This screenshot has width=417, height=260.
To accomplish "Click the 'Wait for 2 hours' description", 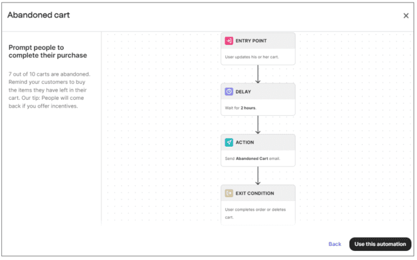I will (241, 108).
